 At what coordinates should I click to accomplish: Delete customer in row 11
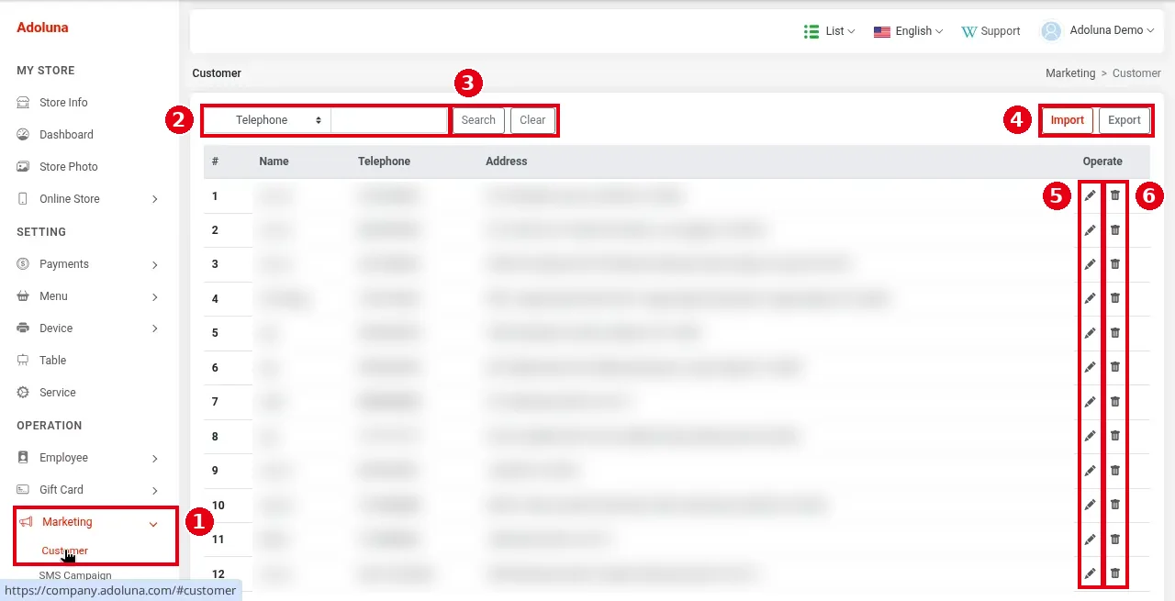tap(1115, 539)
